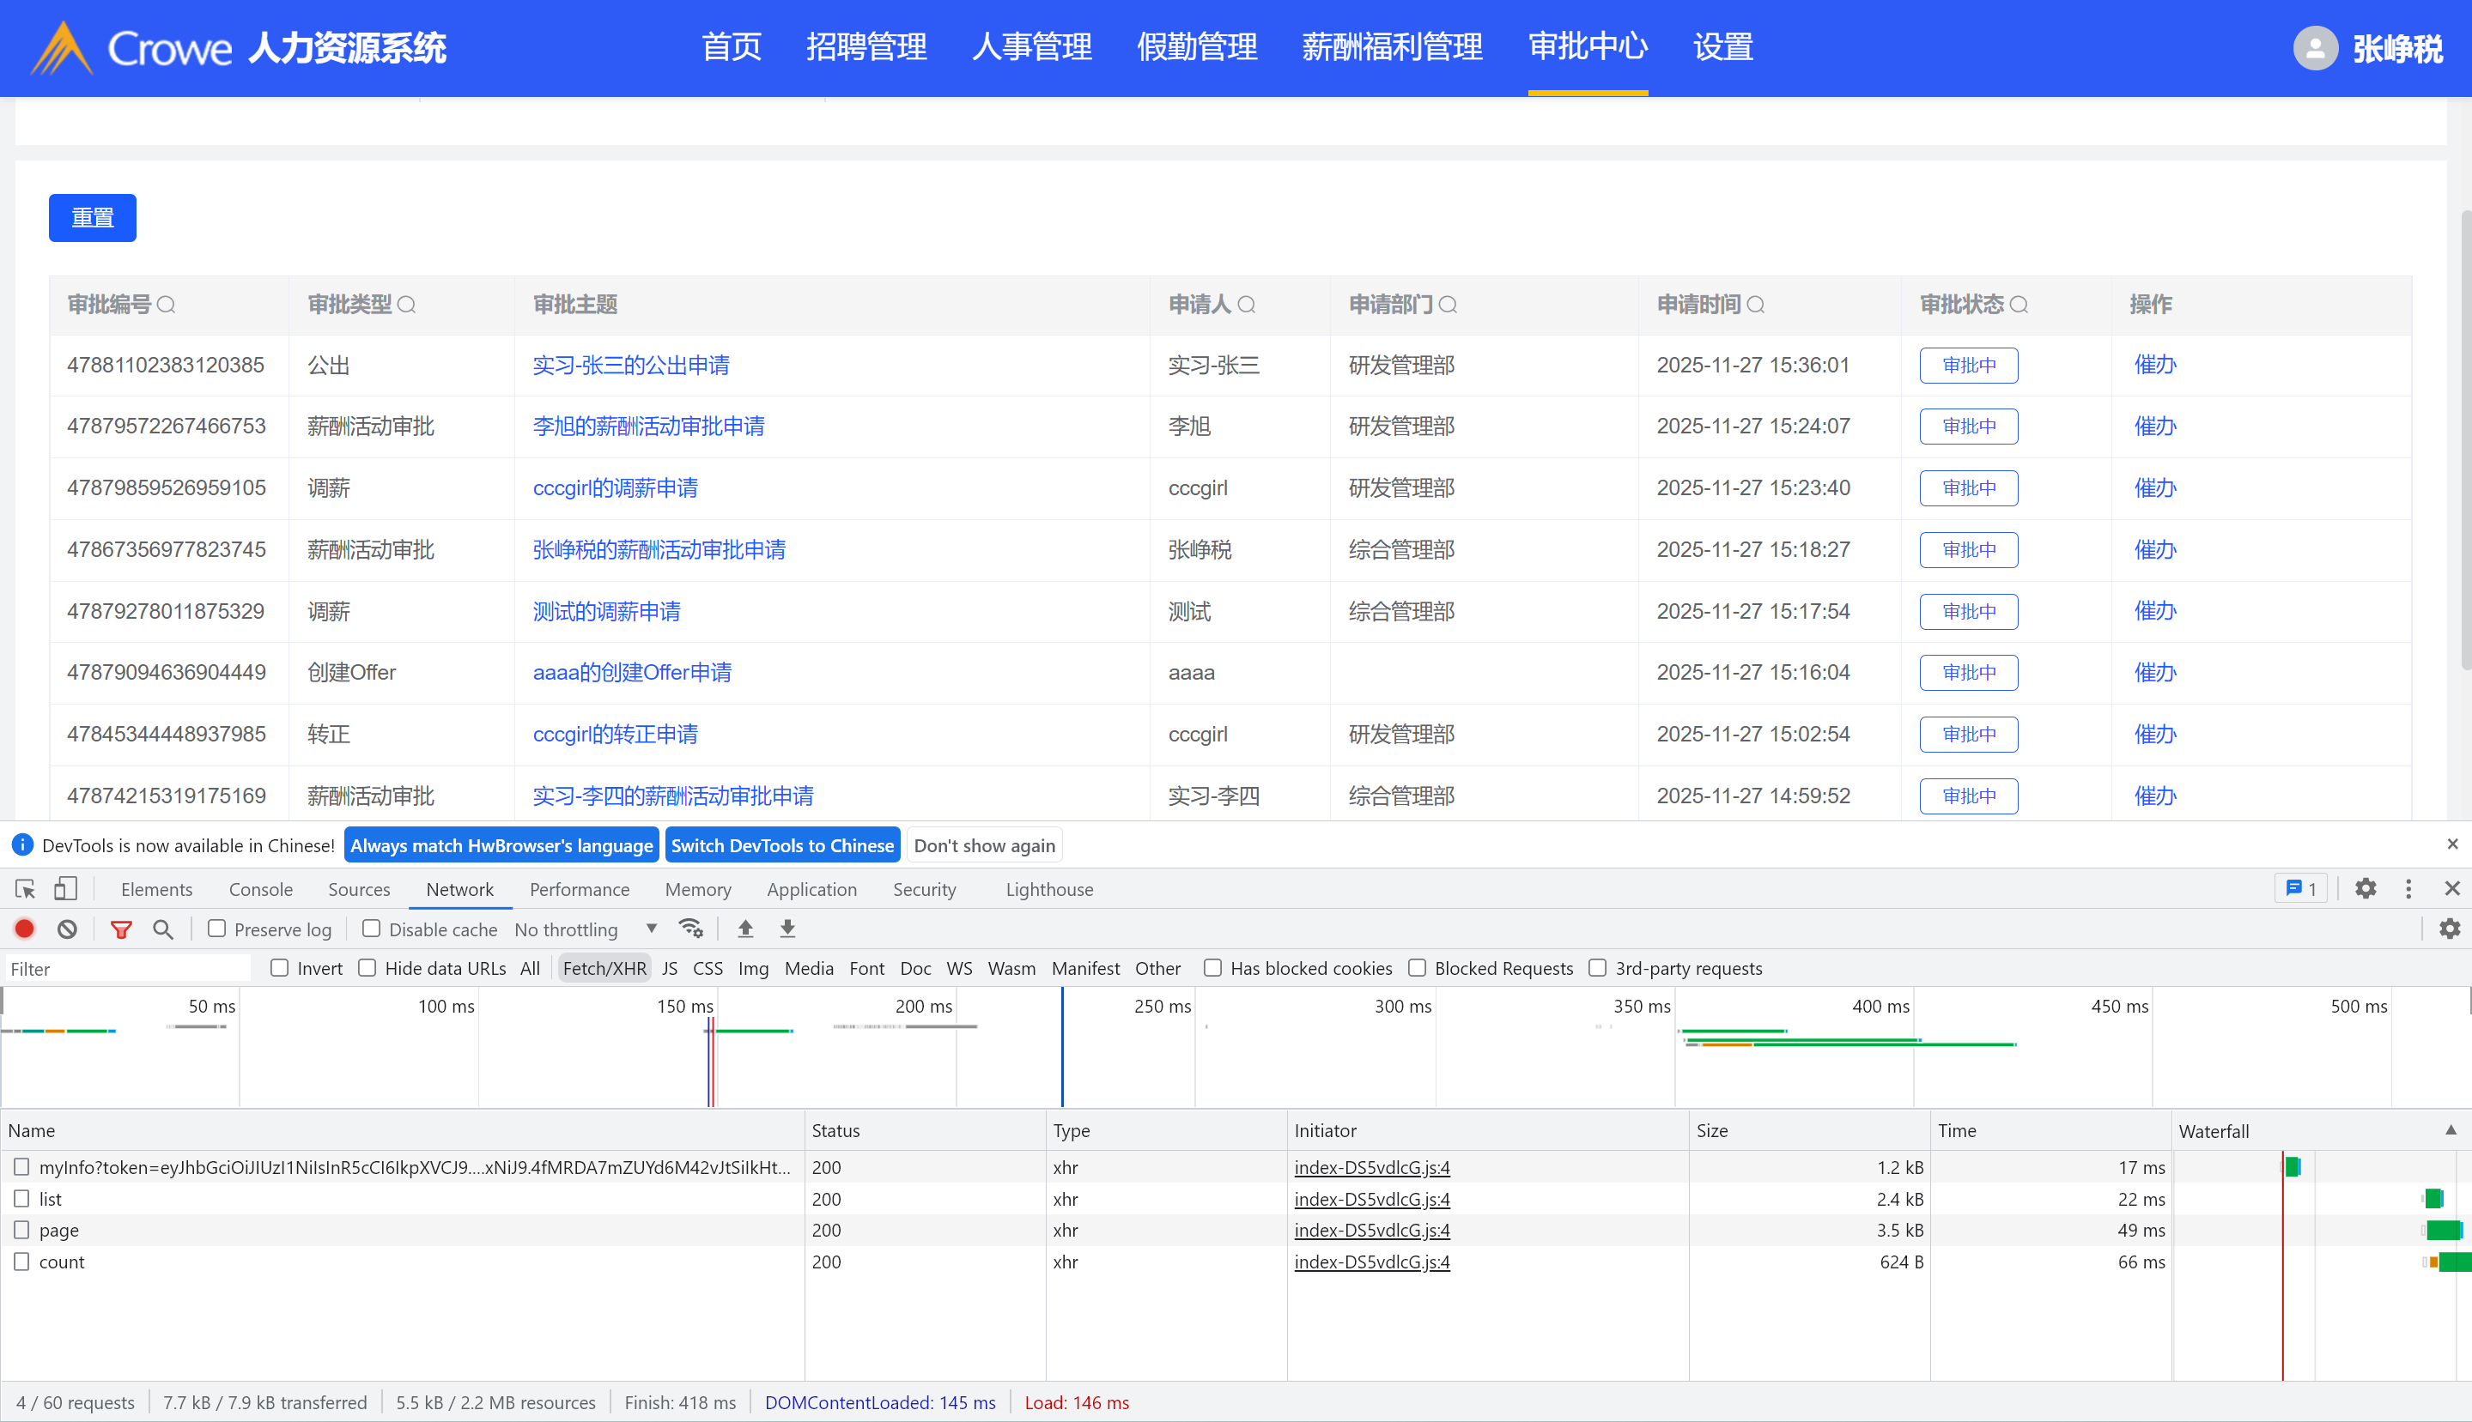Toggle the device toolbar icon
2472x1422 pixels.
[x=65, y=889]
